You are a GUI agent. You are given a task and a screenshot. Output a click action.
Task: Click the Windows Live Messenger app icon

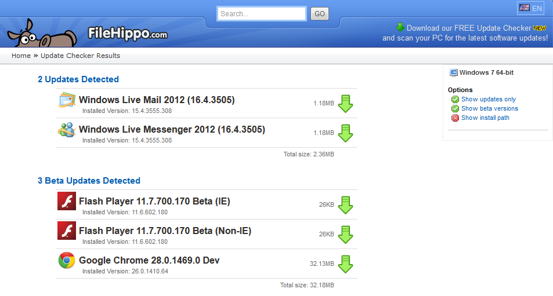coord(67,130)
